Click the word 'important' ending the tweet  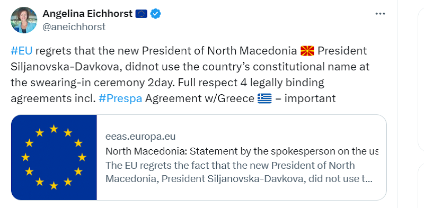tap(310, 98)
